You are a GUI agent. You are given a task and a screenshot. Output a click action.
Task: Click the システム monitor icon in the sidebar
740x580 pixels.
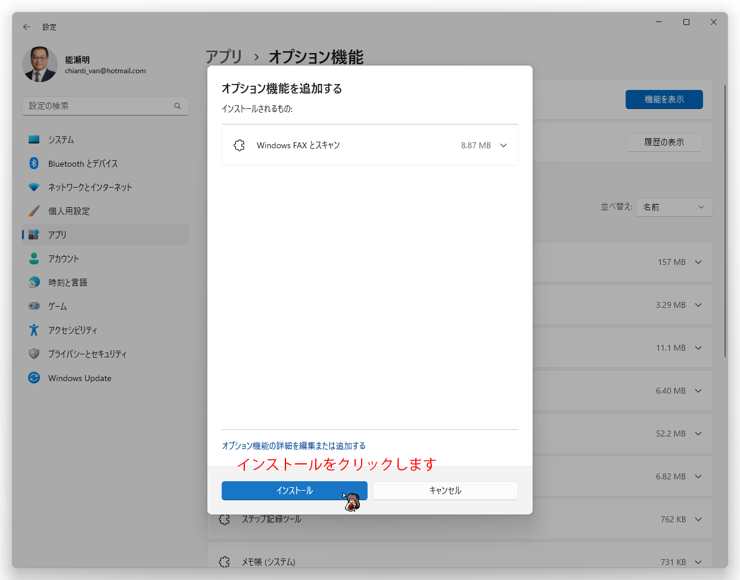pos(34,139)
